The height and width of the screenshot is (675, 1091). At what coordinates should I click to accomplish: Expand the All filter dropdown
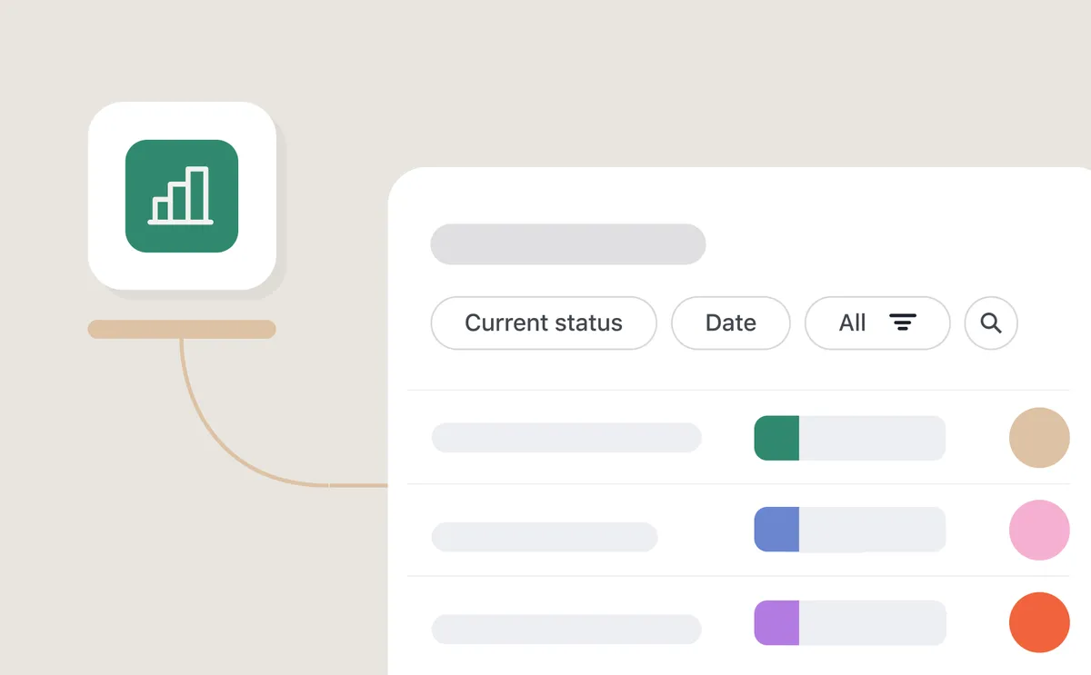point(877,323)
